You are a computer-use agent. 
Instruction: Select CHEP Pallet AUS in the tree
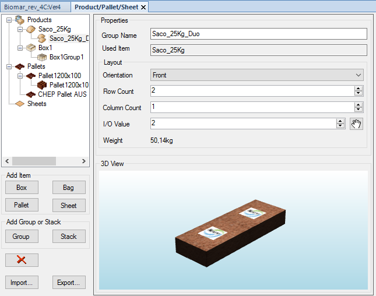(62, 94)
